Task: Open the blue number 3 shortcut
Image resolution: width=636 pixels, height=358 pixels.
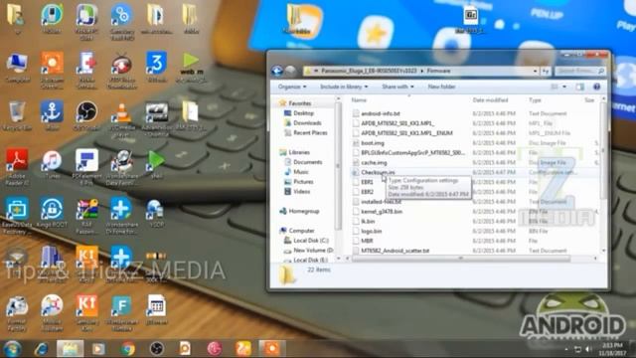Action: 156,68
